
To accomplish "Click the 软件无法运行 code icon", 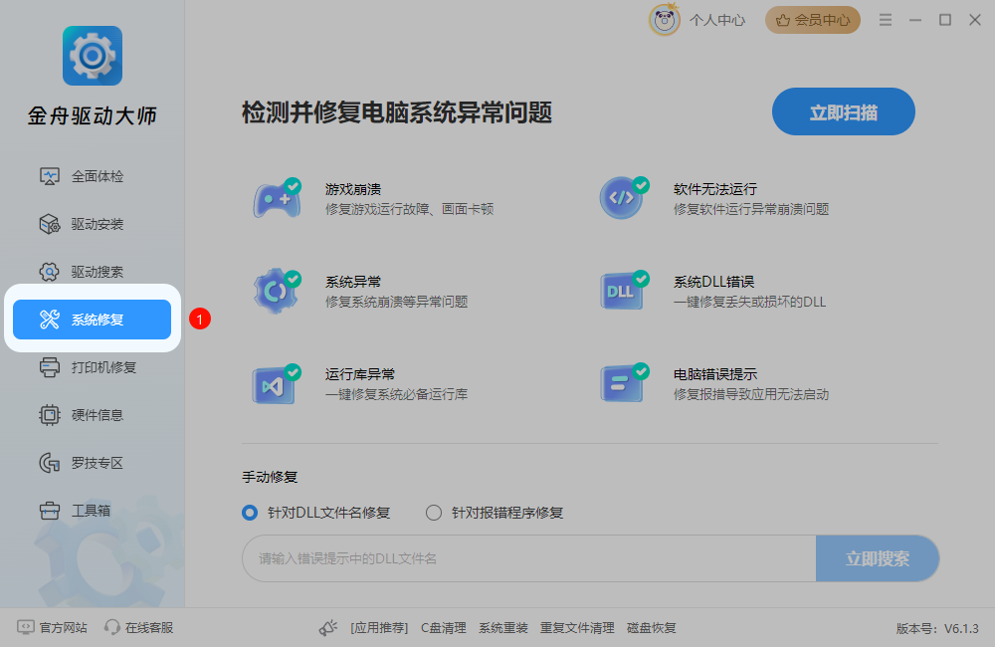I will (x=625, y=198).
